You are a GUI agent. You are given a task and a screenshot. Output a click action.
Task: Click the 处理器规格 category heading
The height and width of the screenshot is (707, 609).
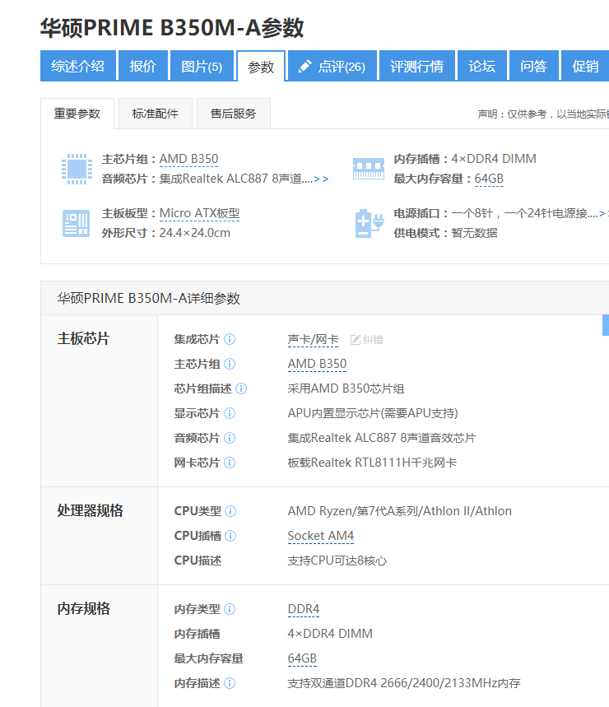pyautogui.click(x=90, y=510)
